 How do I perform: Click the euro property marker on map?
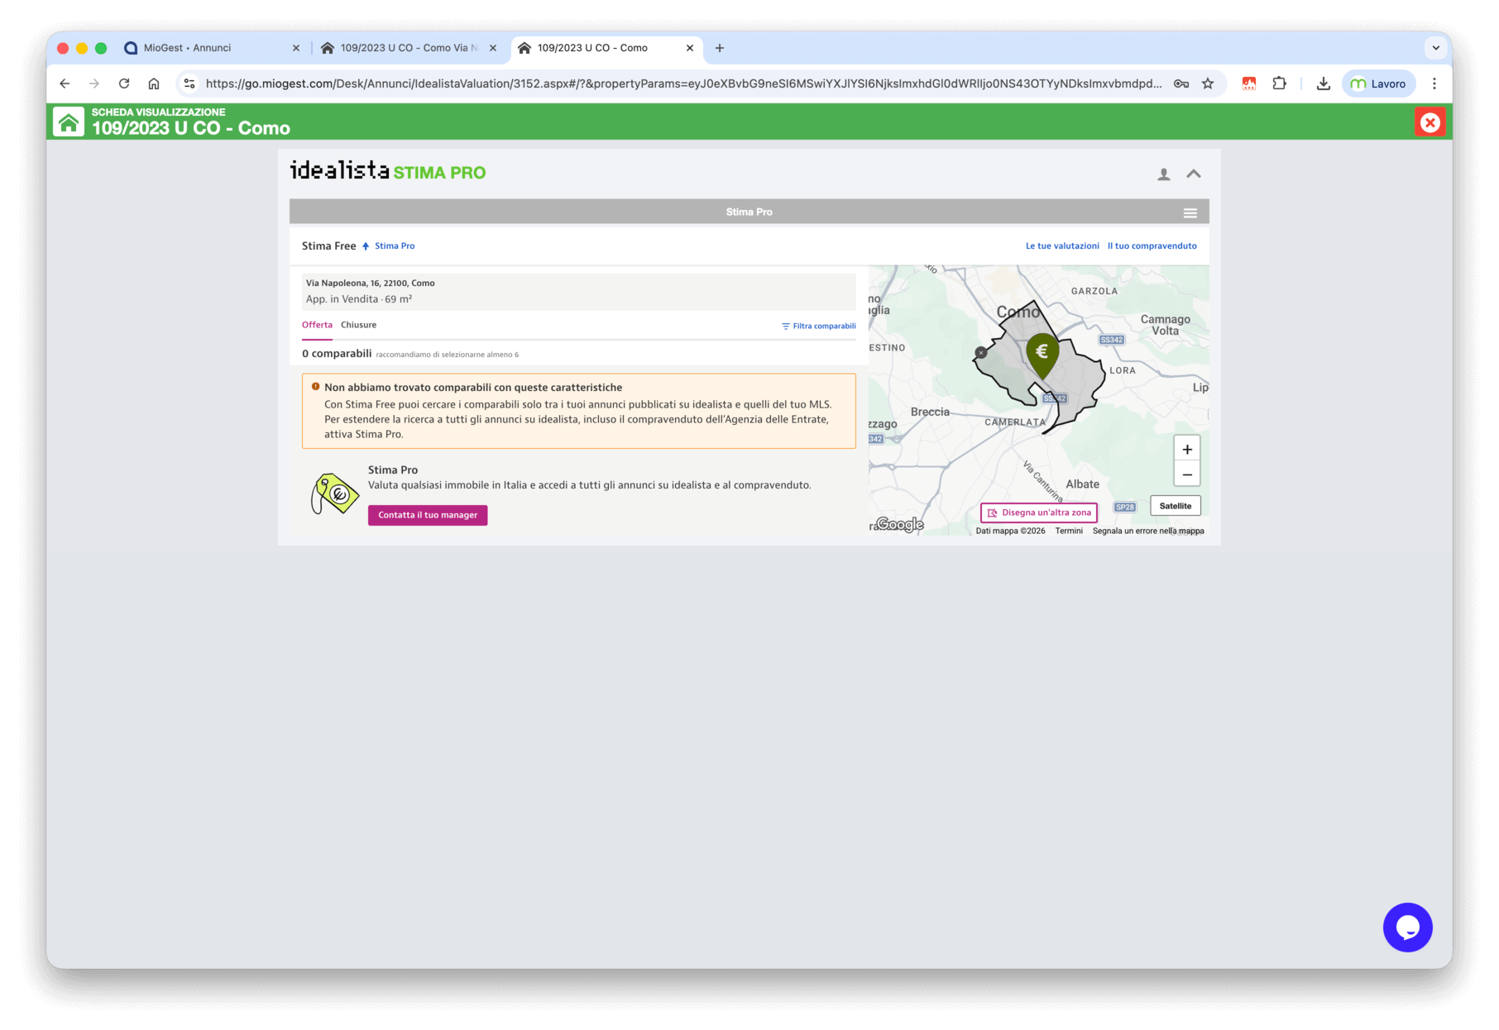pos(1042,355)
